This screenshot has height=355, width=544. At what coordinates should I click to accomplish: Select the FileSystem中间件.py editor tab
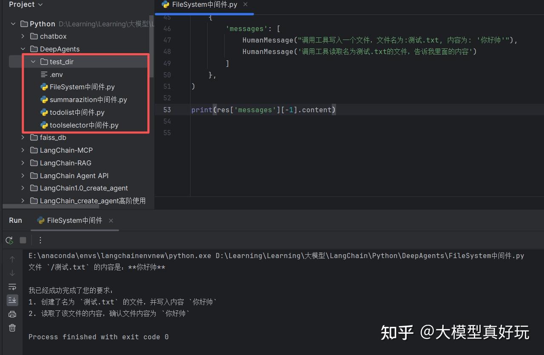205,5
